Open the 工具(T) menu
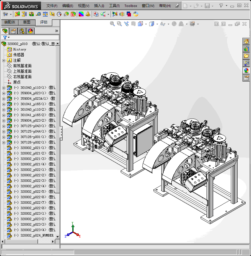Viewport: 251px width, 256px height. pos(114,6)
